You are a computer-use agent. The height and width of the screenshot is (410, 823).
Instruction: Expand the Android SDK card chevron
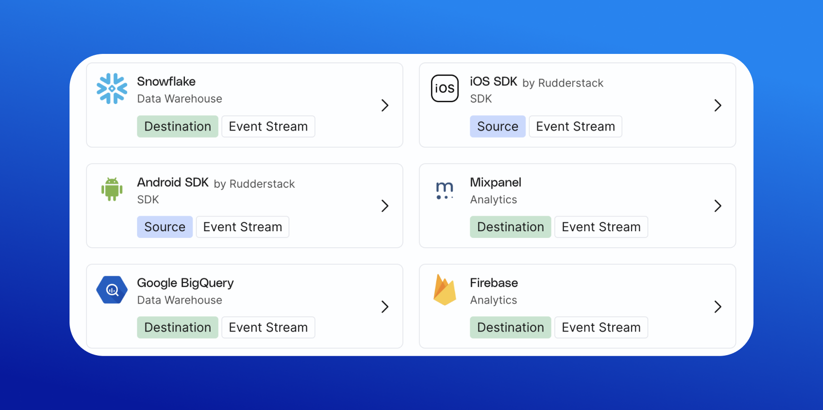(385, 206)
